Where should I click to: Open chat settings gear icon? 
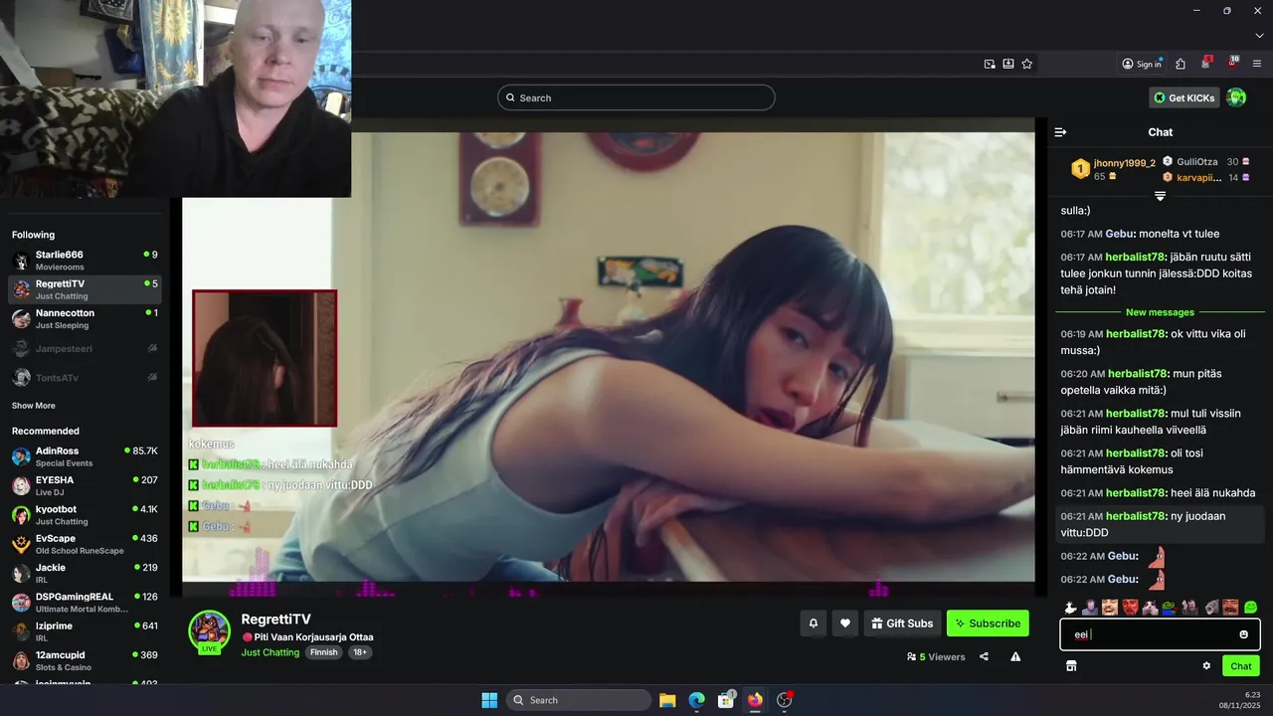(x=1206, y=666)
